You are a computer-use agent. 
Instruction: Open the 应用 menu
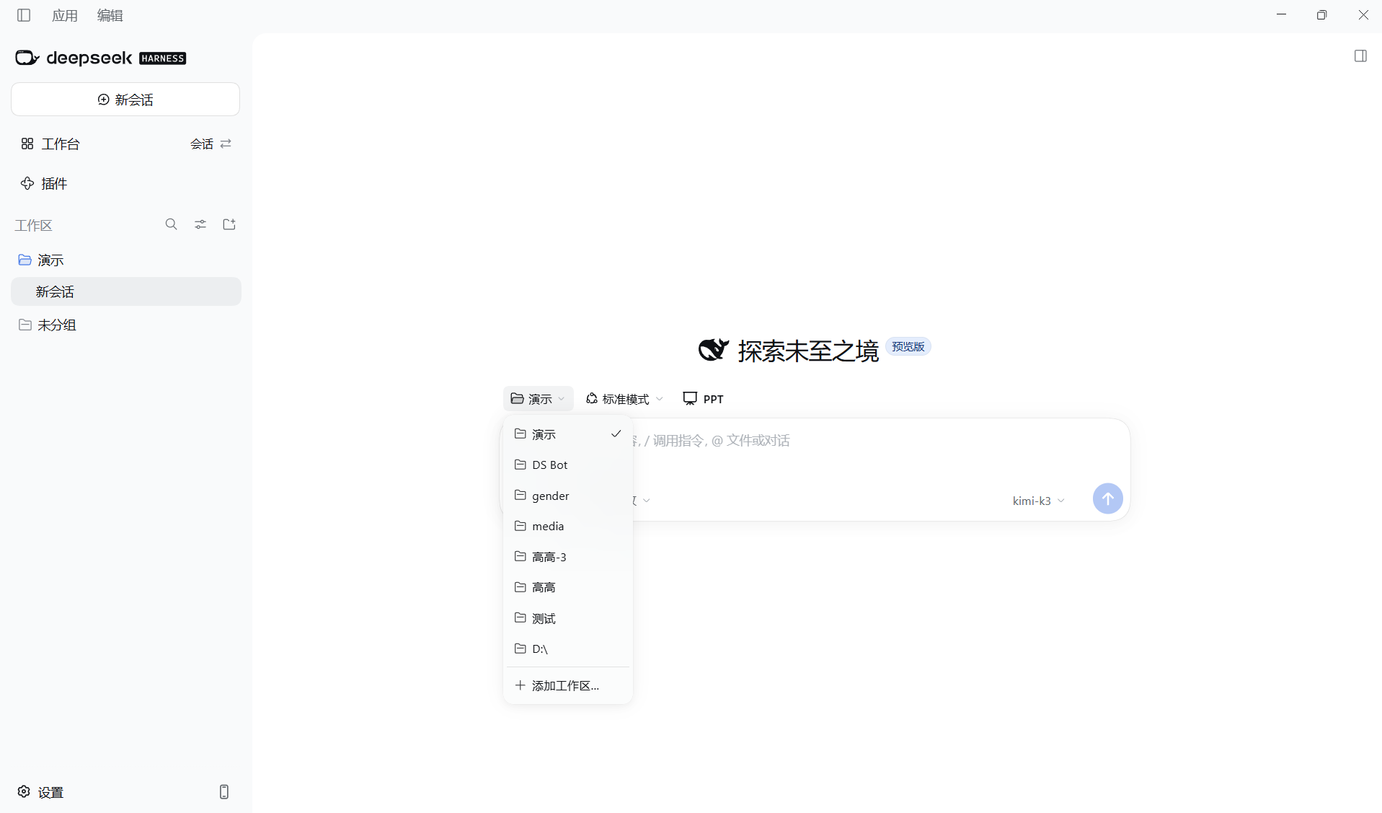tap(65, 15)
